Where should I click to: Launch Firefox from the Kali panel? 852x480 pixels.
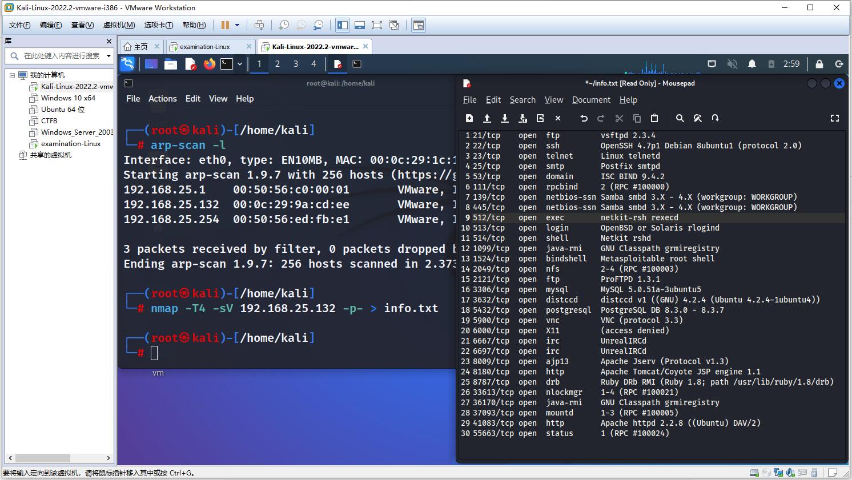point(210,64)
